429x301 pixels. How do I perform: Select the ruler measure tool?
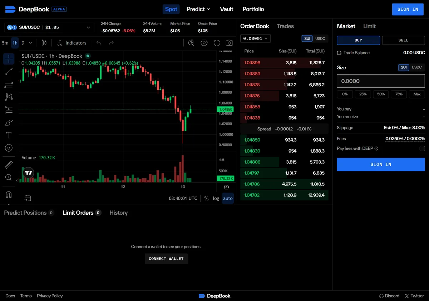coord(9,165)
